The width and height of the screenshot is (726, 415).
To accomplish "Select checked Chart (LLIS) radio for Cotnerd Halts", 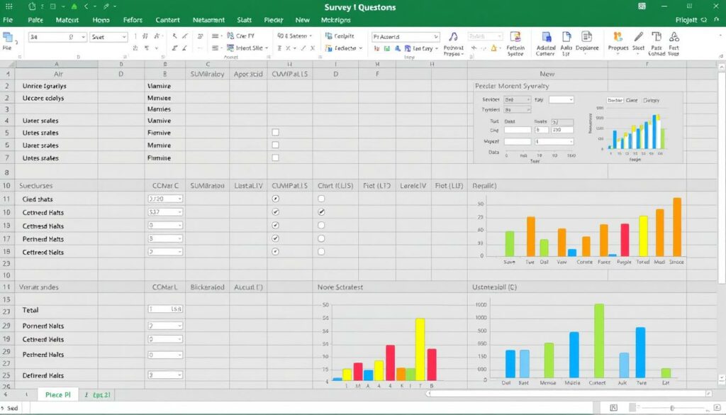I will point(321,211).
